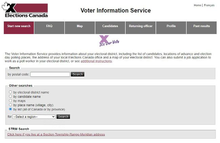This screenshot has height=143, width=220.
Task: Click the It's Our Vote graphic
Action: point(109,41)
